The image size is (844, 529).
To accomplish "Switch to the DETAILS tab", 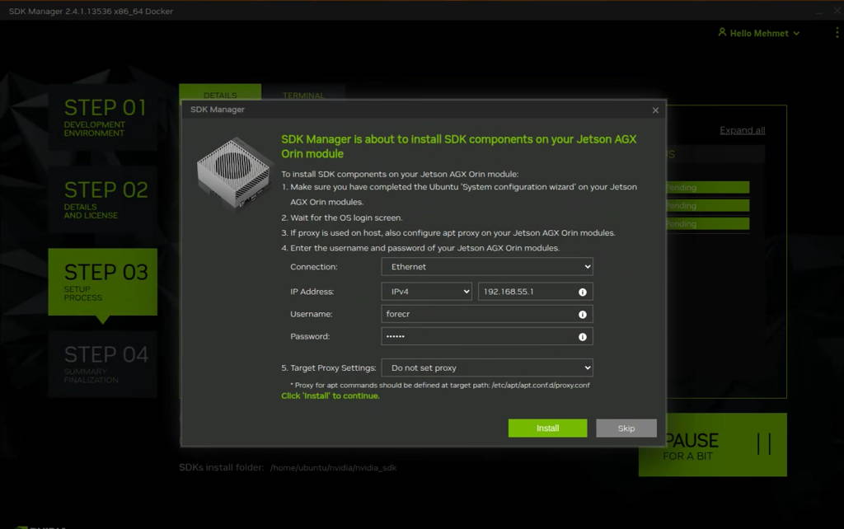I will (x=220, y=92).
